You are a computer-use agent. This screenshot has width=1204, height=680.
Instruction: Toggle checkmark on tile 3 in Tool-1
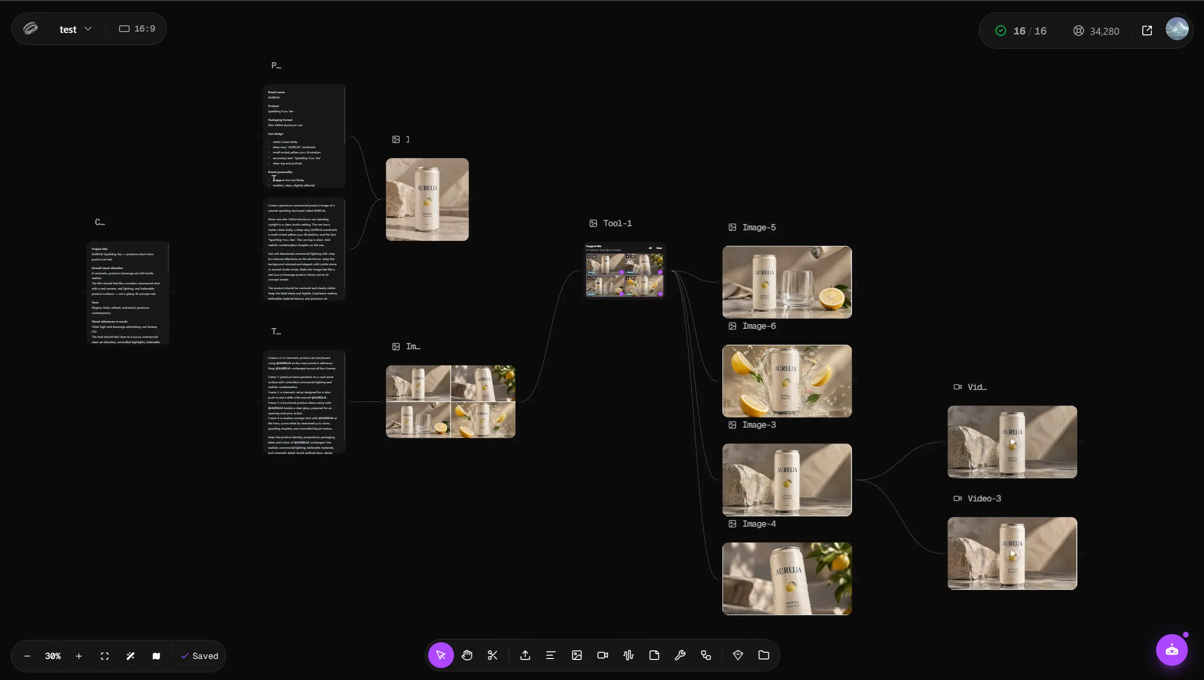(622, 293)
